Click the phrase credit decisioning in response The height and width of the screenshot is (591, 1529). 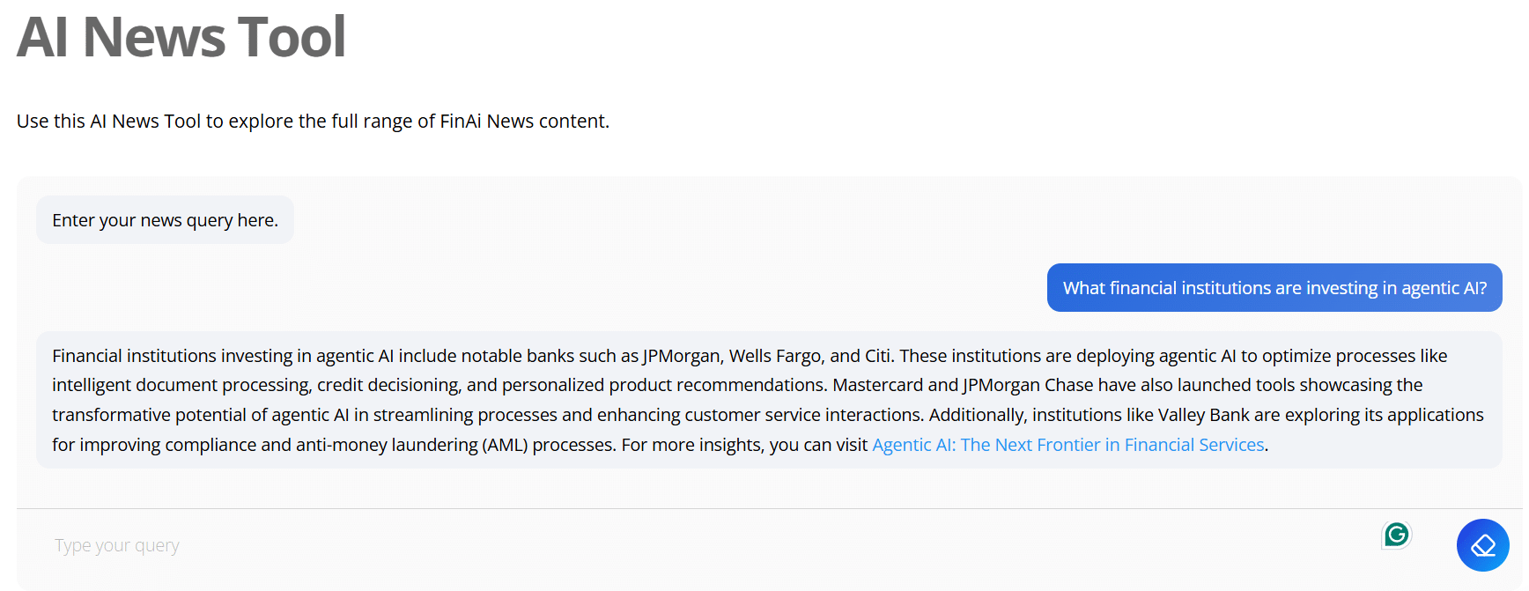pos(388,385)
